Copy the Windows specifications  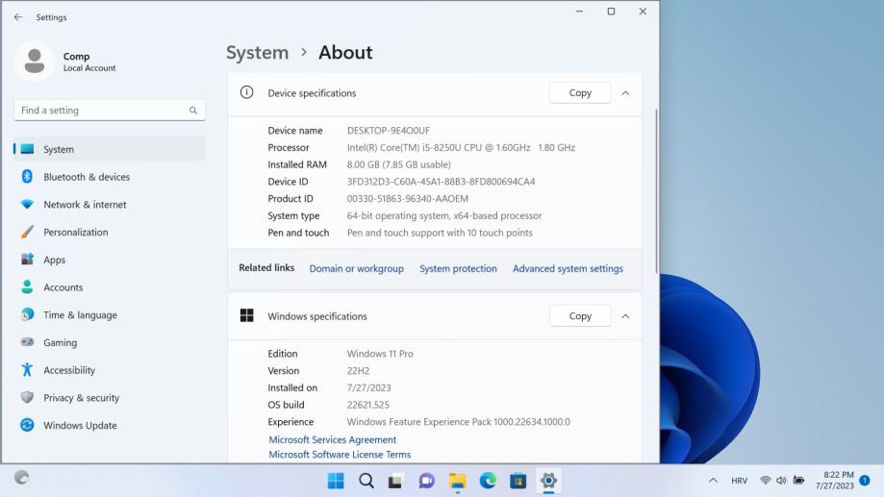click(x=580, y=316)
